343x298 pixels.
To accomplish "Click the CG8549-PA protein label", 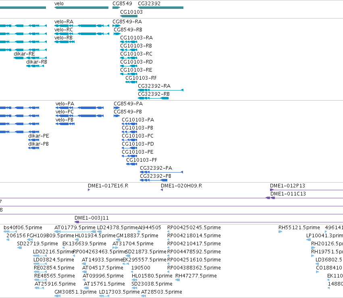I will point(128,104).
